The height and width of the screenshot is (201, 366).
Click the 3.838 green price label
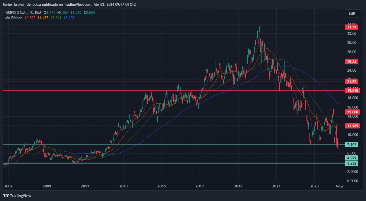click(x=352, y=163)
